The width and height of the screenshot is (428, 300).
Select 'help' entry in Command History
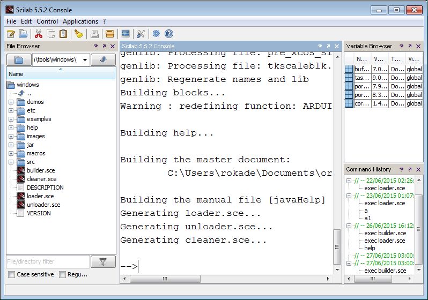[x=370, y=248]
